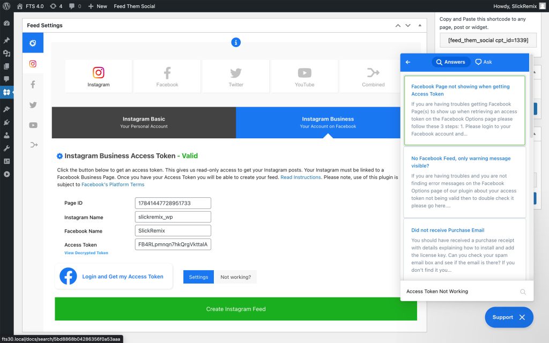
Task: Toggle the Feed Settings panel collapse triangle
Action: coord(420,25)
